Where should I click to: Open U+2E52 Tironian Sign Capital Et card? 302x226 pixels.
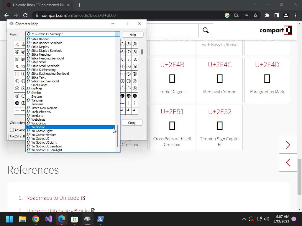(219, 127)
